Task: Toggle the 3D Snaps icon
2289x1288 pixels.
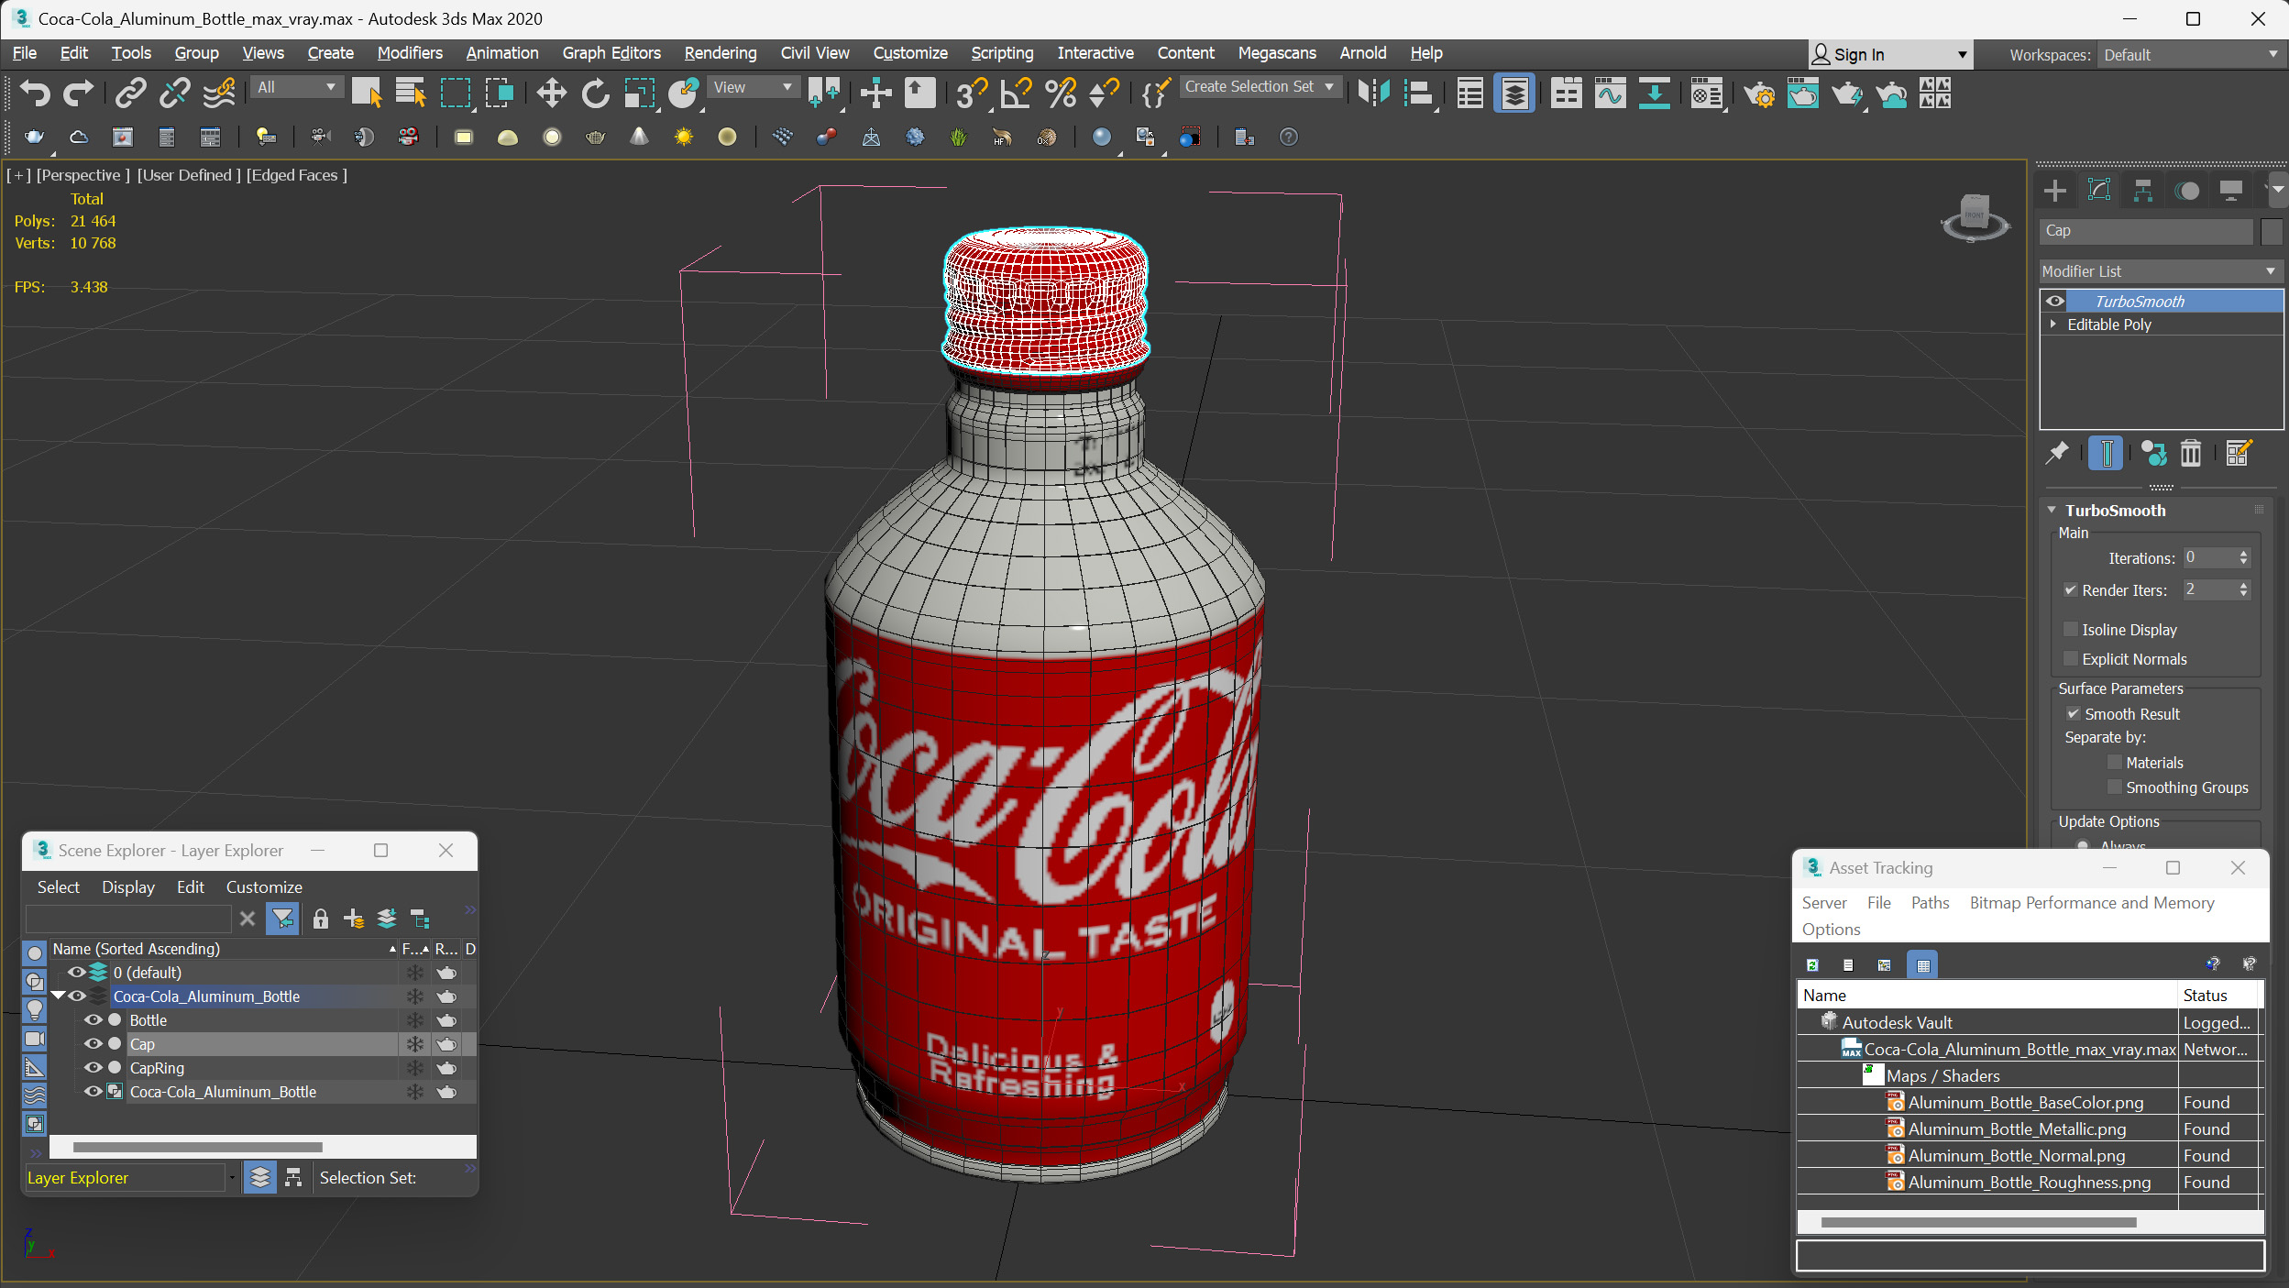Action: (971, 94)
